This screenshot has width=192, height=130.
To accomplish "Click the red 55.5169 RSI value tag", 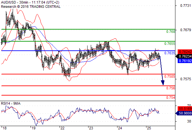I will [x=185, y=109].
